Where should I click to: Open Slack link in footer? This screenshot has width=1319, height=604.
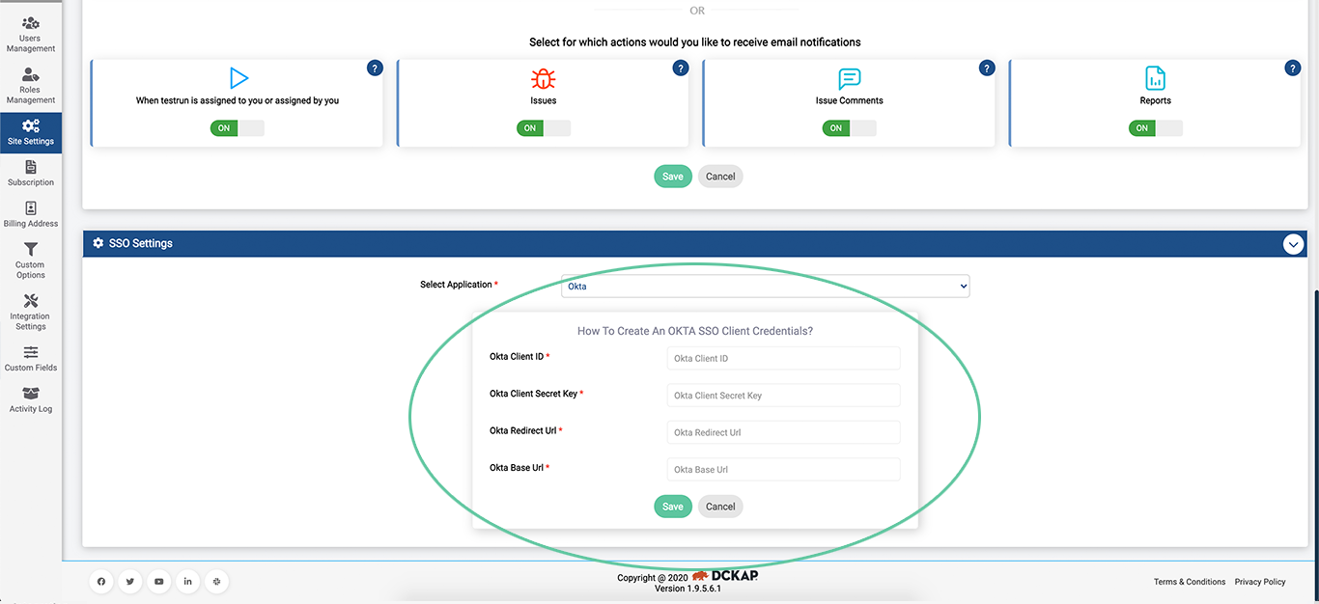pos(217,582)
